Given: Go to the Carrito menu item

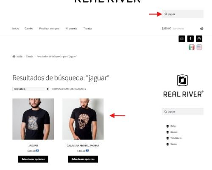Looking at the screenshot, I should [x=29, y=28].
